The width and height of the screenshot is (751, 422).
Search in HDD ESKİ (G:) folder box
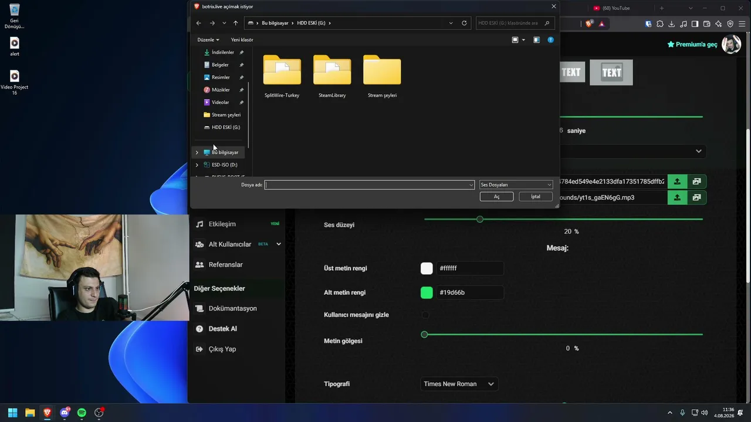514,23
